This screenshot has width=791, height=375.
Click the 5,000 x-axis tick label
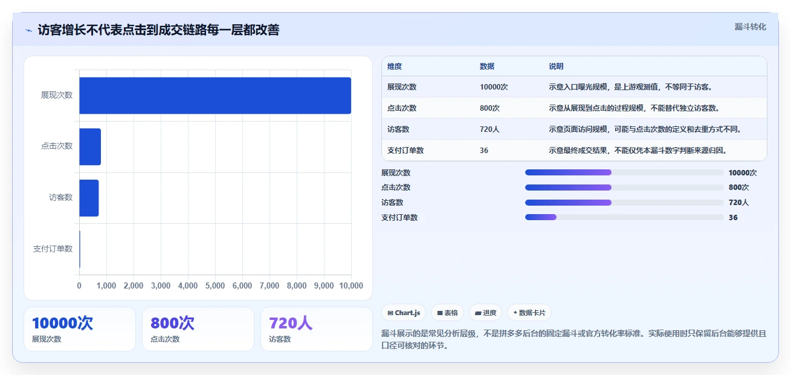click(x=215, y=286)
